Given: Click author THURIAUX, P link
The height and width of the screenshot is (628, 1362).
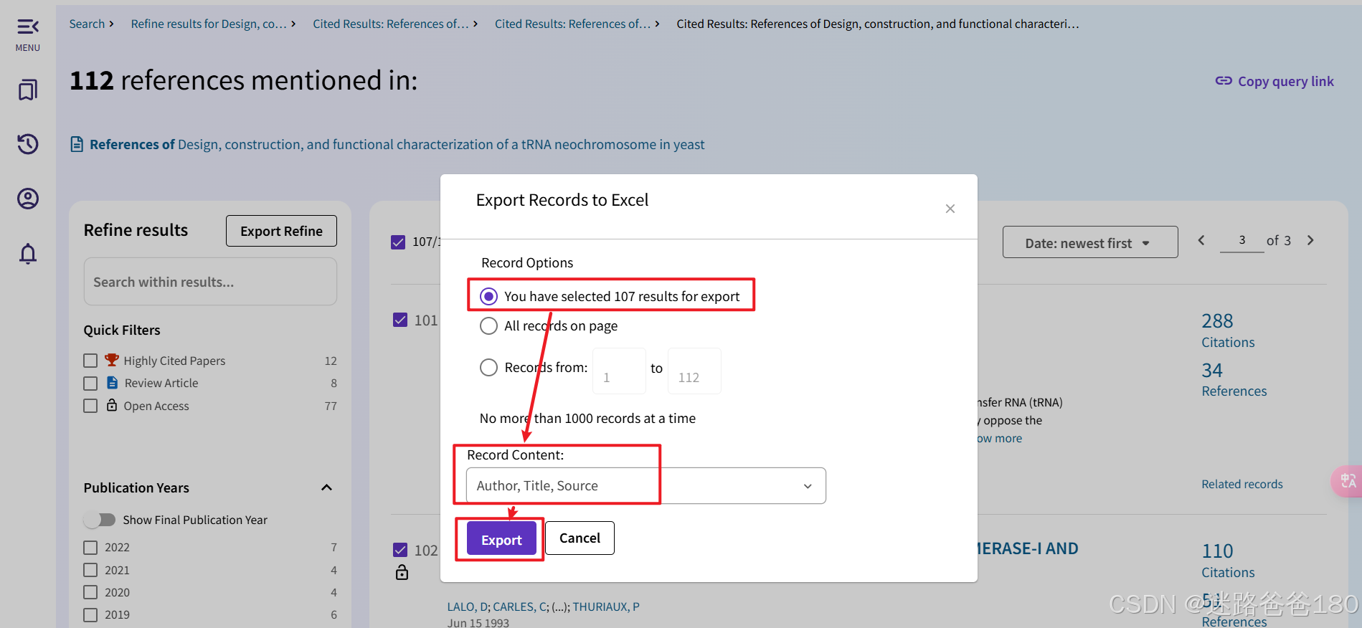Looking at the screenshot, I should tap(606, 606).
